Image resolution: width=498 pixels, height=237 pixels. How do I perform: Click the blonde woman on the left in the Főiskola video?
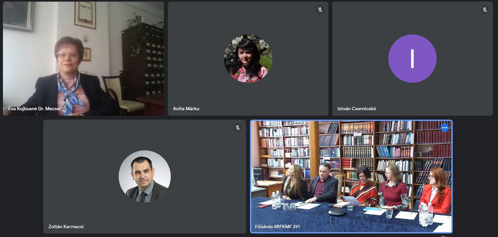tap(295, 183)
